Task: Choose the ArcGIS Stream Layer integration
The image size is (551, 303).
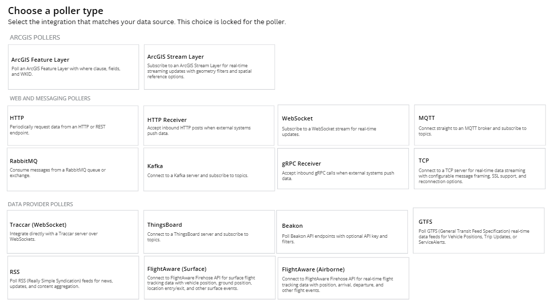Action: click(x=209, y=67)
